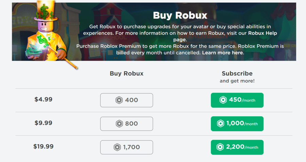The width and height of the screenshot is (306, 162).
Task: Buy 400 Robux for $4.99
Action: pyautogui.click(x=127, y=100)
